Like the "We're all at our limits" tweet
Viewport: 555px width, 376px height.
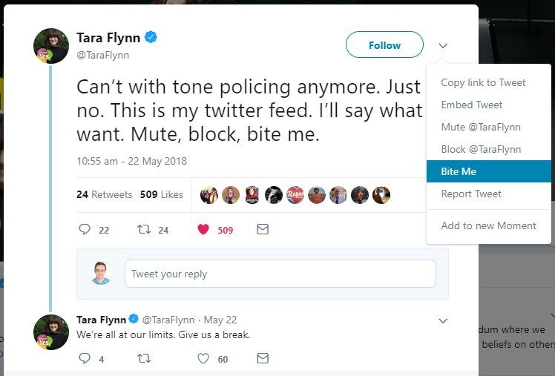203,359
